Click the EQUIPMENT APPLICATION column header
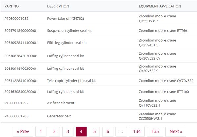The width and height of the screenshot is (197, 137). 160,6
